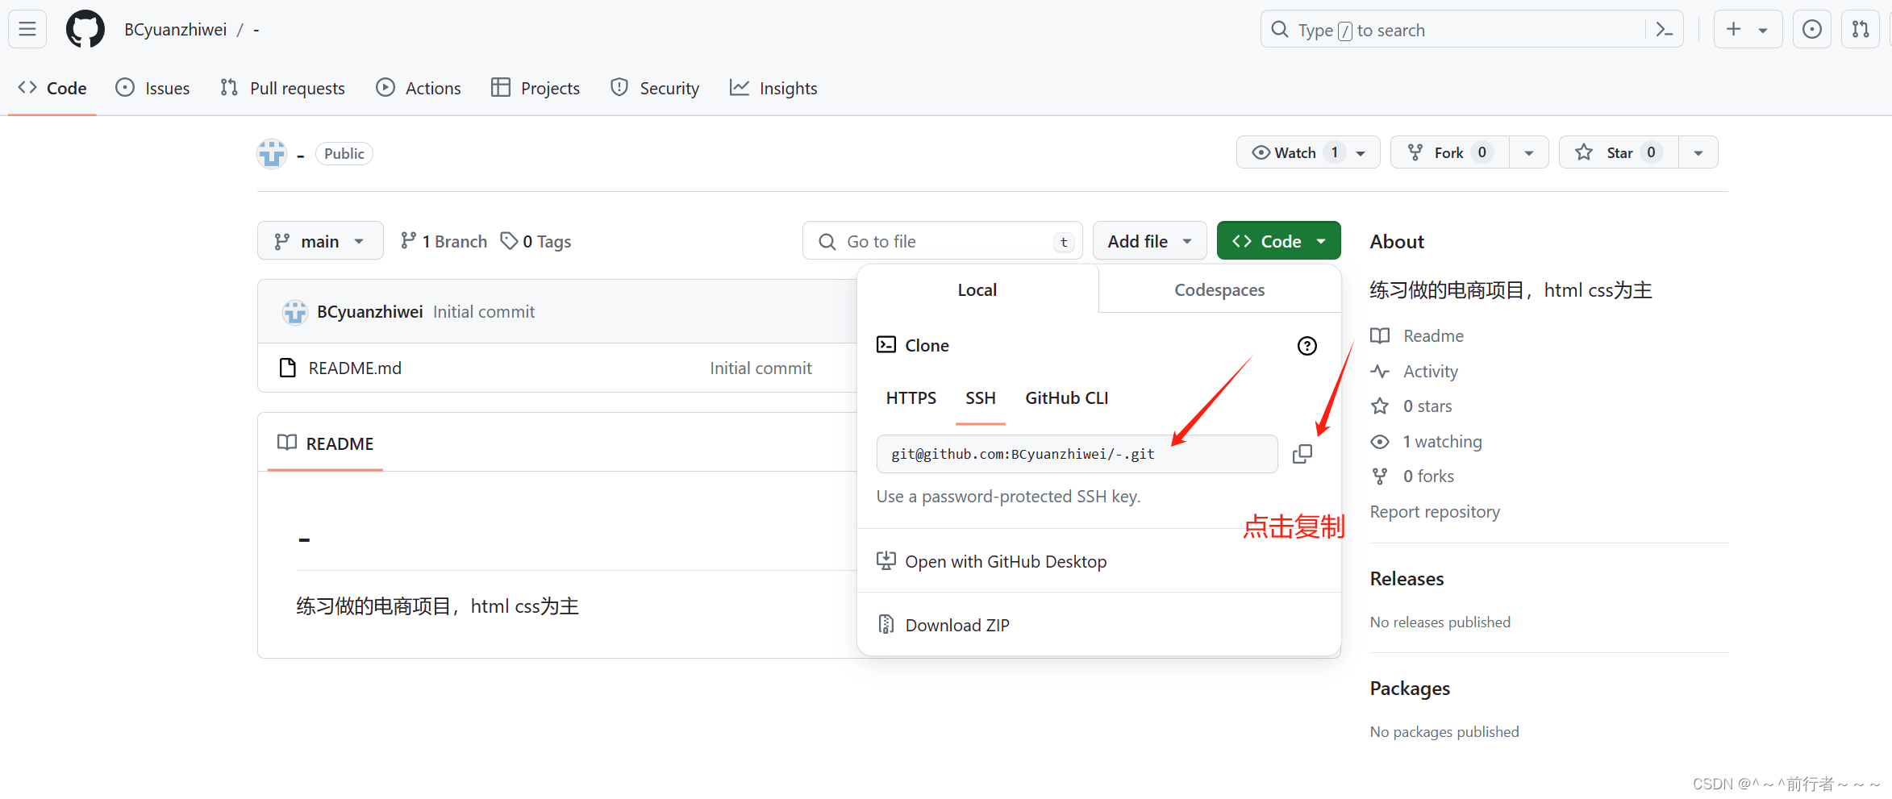1892x799 pixels.
Task: Click the book icon in README tab
Action: click(x=287, y=443)
